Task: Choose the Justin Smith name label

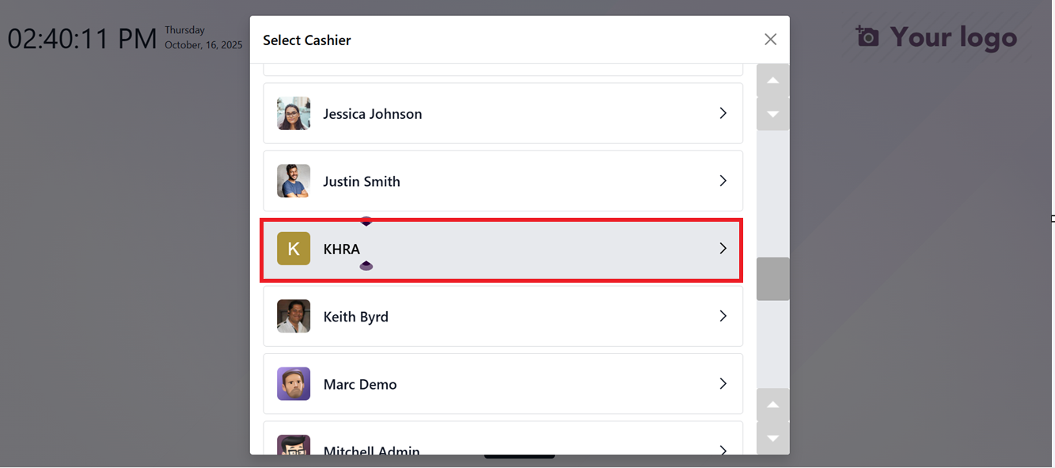Action: (362, 181)
